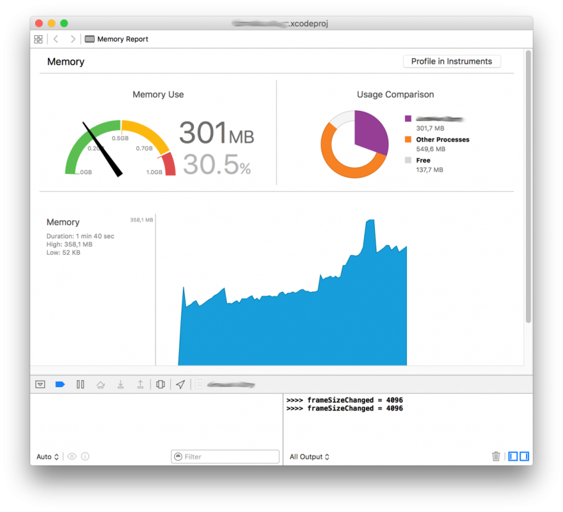Click the Simulate Location arrow icon

point(180,385)
